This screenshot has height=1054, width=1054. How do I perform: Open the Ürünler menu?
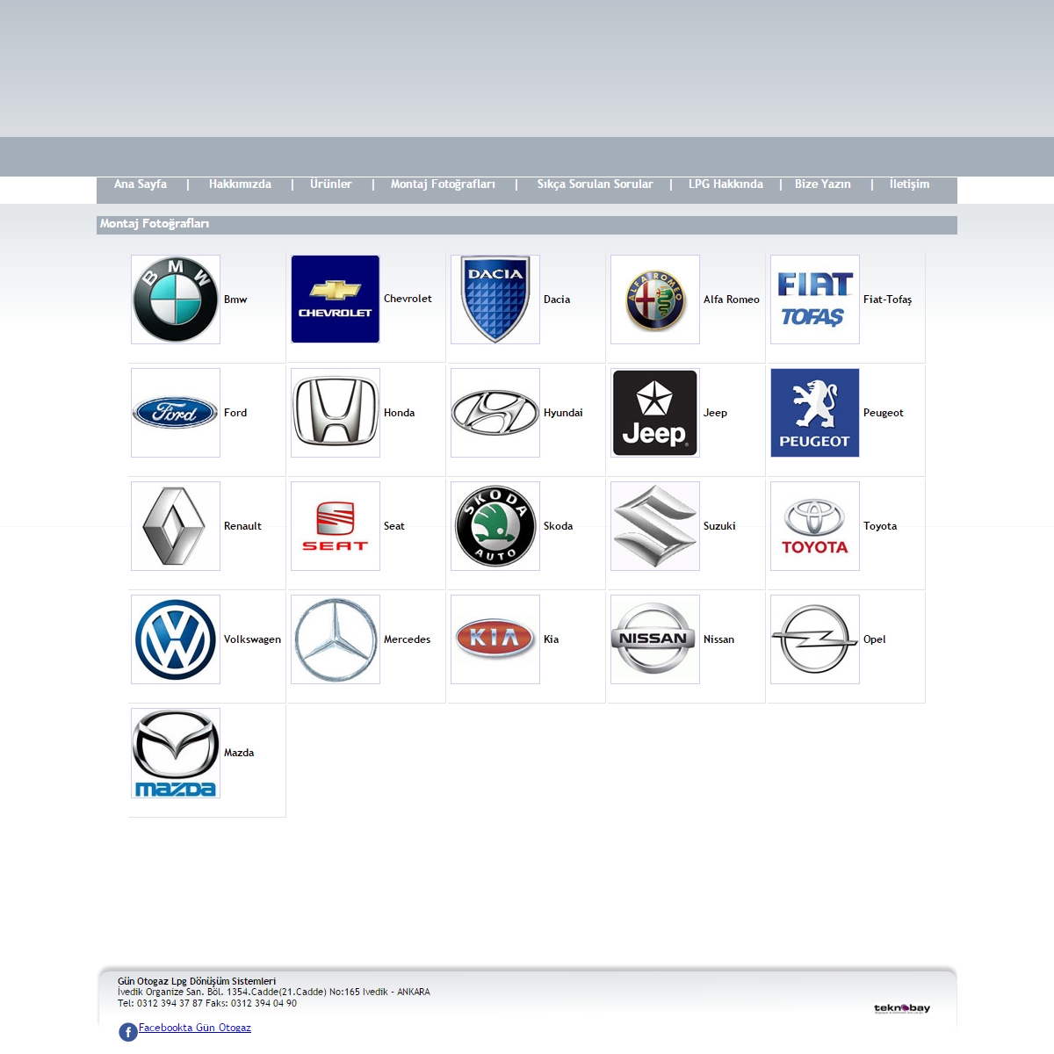pyautogui.click(x=331, y=184)
